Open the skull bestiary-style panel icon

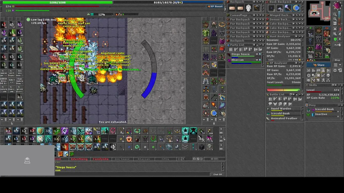click(328, 75)
